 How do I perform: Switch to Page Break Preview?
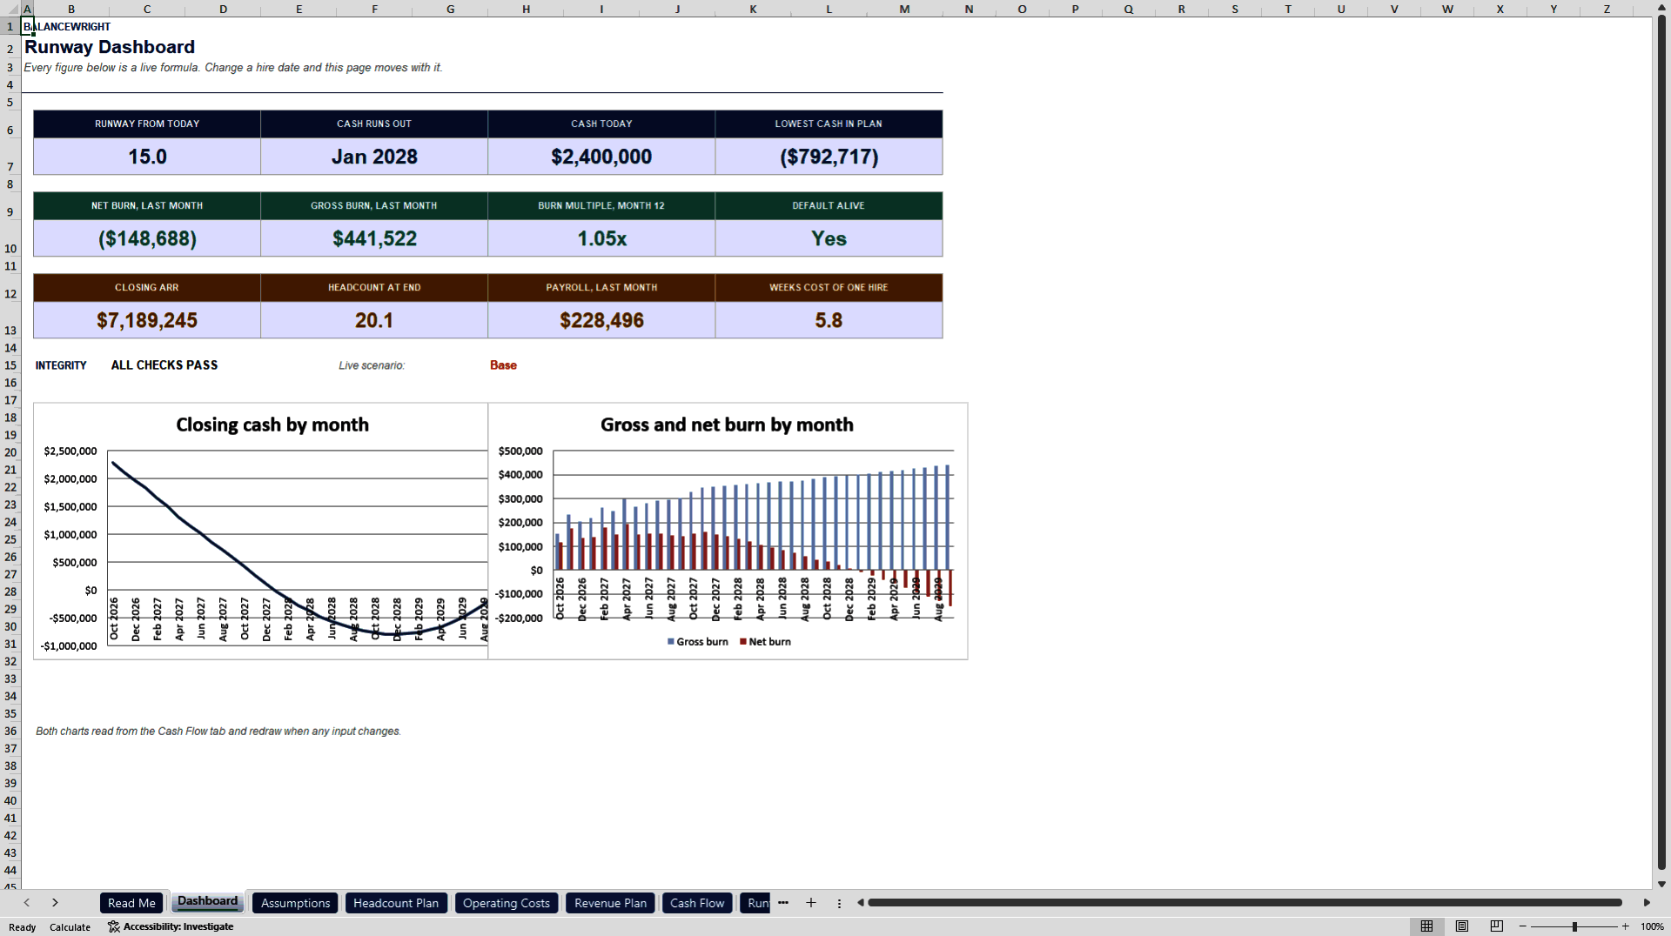click(1497, 926)
